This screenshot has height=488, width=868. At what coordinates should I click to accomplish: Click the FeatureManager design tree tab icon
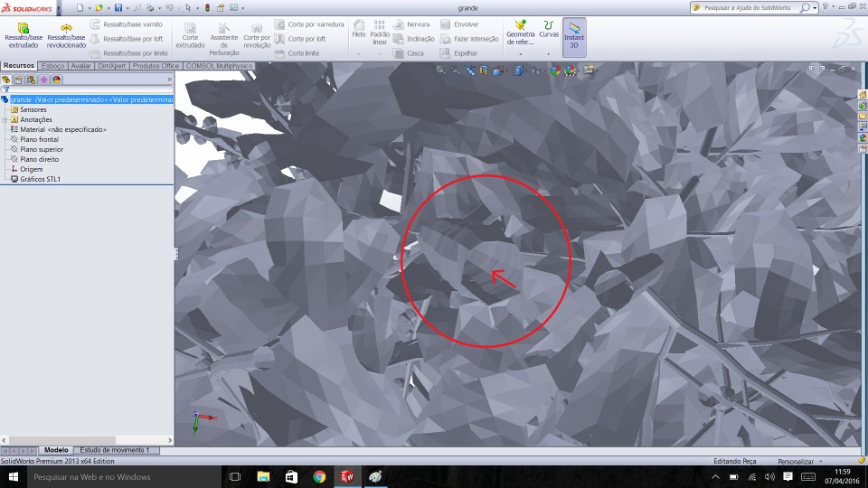[6, 80]
